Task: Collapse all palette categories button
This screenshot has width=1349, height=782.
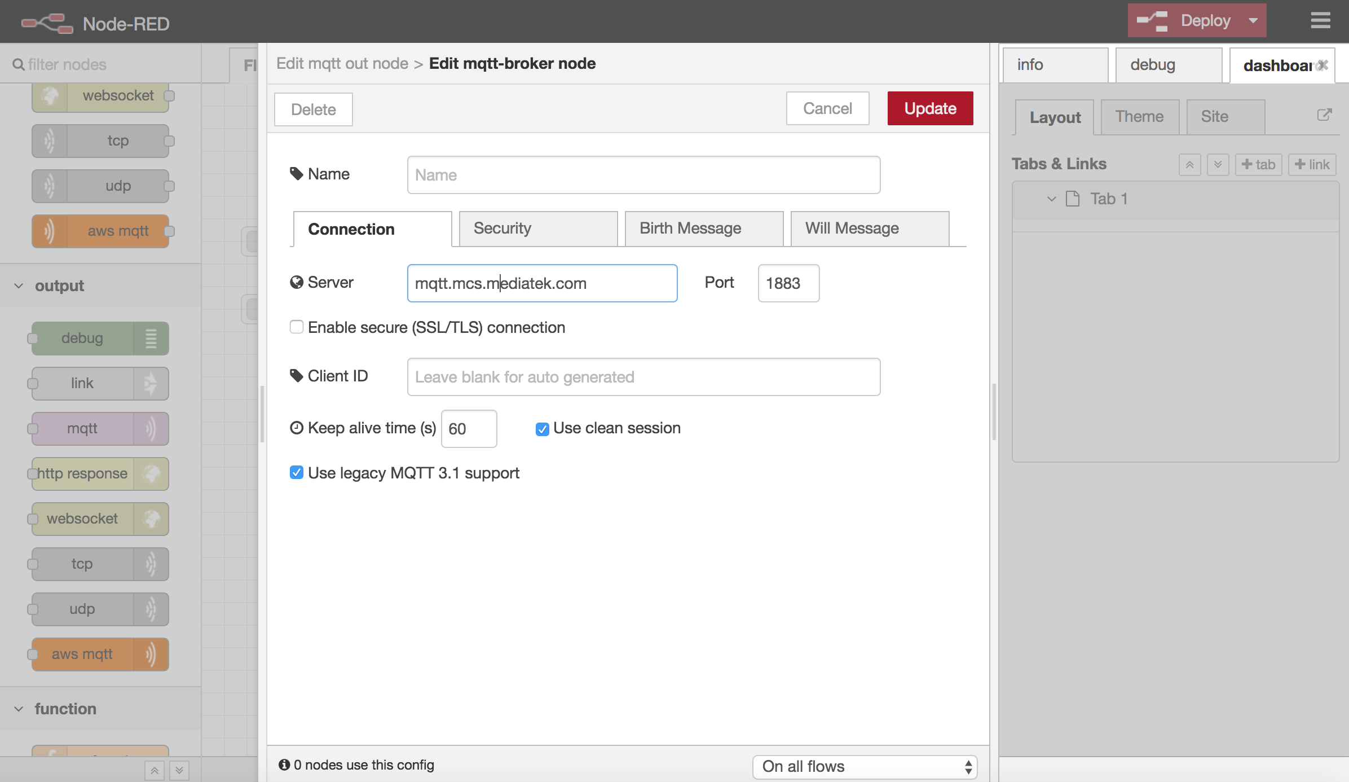Action: point(155,770)
